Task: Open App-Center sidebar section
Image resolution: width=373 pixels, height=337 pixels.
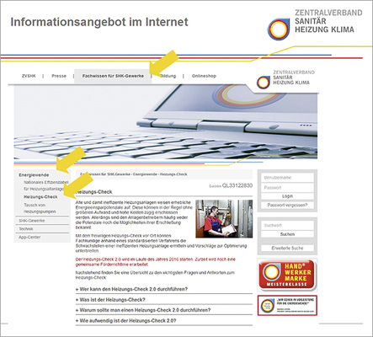Action: 29,238
